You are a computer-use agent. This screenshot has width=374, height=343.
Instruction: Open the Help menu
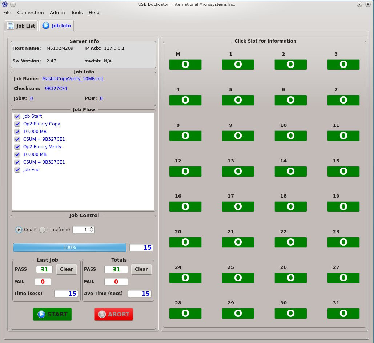point(94,13)
